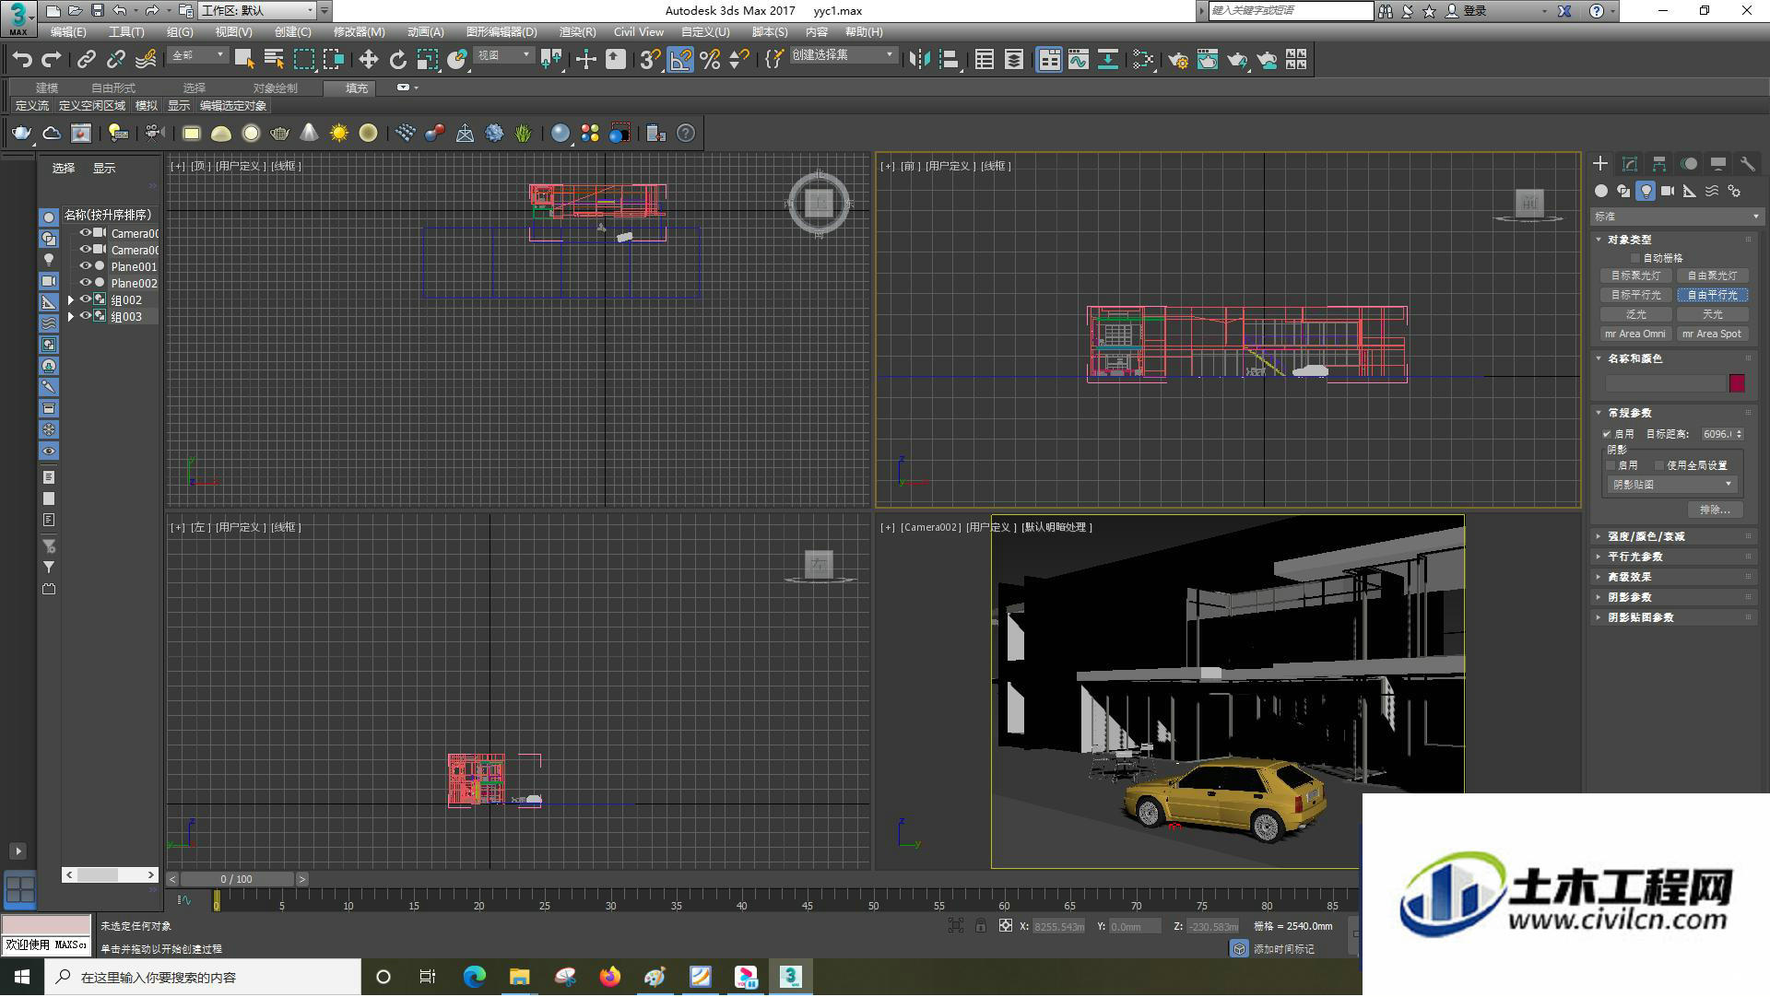Viewport: 1770px width, 997px height.
Task: Click the 0 / 100 time slider
Action: click(x=237, y=879)
